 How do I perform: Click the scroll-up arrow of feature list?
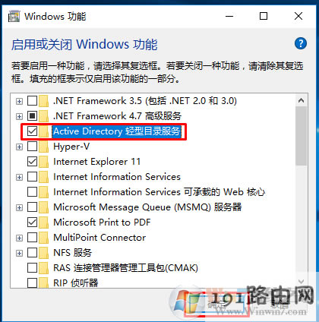click(301, 100)
